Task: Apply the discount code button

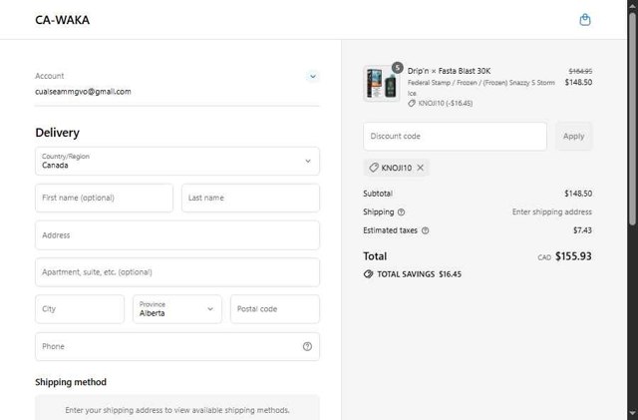Action: click(574, 137)
